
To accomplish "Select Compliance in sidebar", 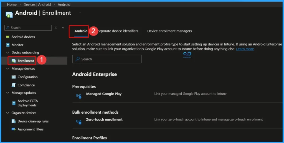I will (26, 85).
